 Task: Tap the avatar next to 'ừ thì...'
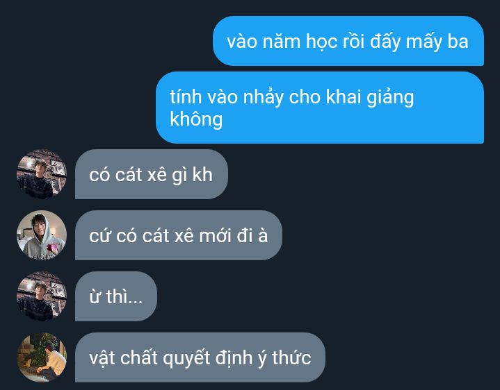click(x=42, y=296)
